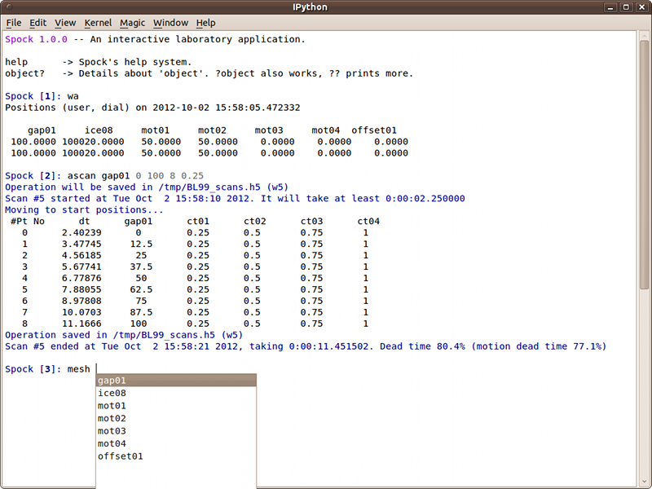This screenshot has width=652, height=489.
Task: Click gap01 value '62.5' in scan table
Action: [x=141, y=289]
